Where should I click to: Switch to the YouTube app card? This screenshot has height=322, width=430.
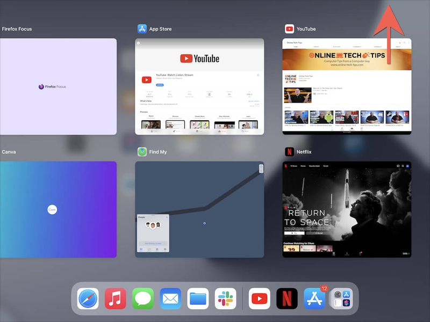[347, 86]
